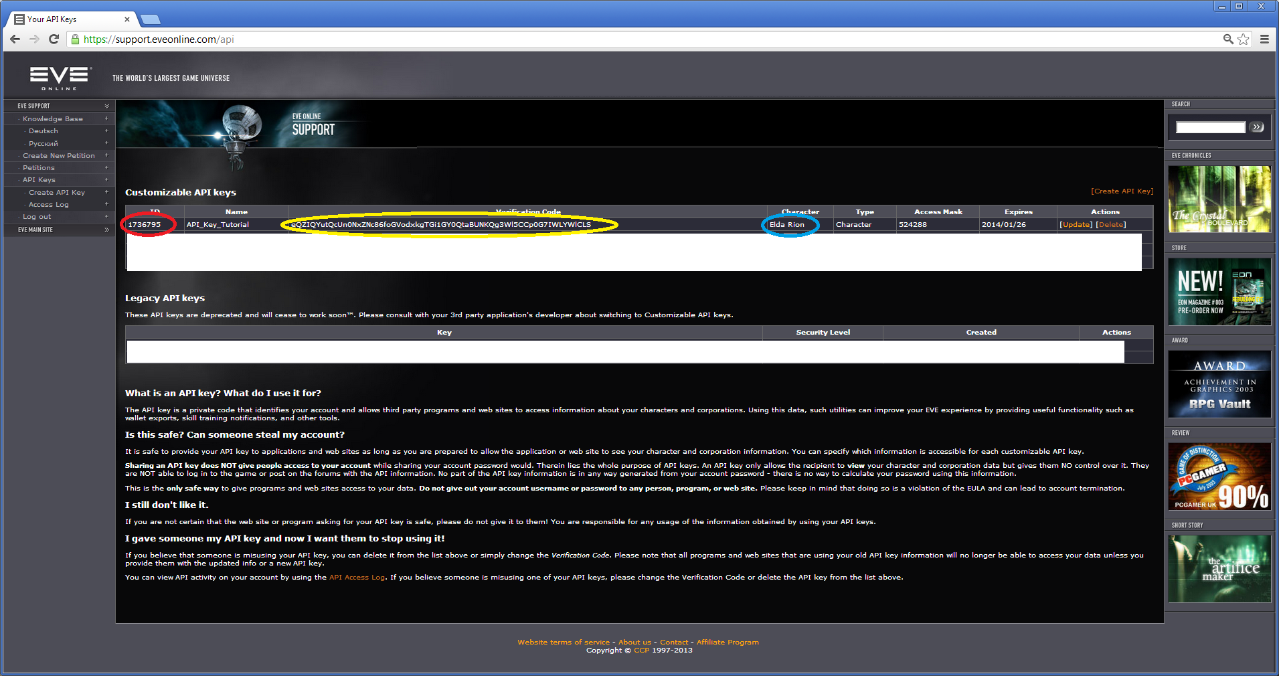The width and height of the screenshot is (1279, 680).
Task: Click expiry date 2014/01/26
Action: 1004,224
